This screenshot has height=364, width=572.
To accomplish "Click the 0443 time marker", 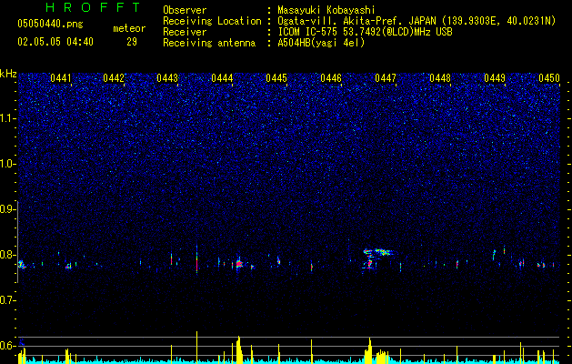I will point(167,78).
